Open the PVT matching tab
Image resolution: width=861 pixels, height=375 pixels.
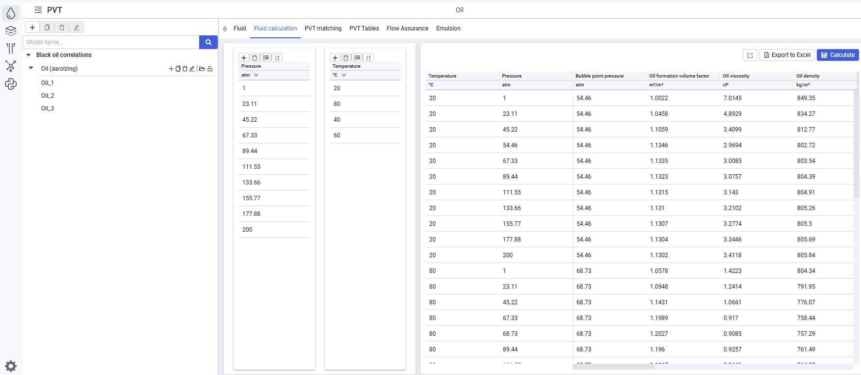323,28
